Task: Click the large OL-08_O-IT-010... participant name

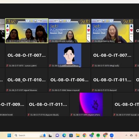Action: 27,80
